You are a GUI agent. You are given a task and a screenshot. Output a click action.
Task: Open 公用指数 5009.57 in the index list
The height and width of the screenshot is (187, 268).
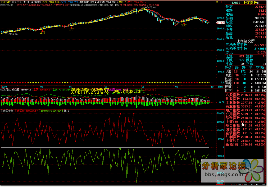(x=245, y=114)
